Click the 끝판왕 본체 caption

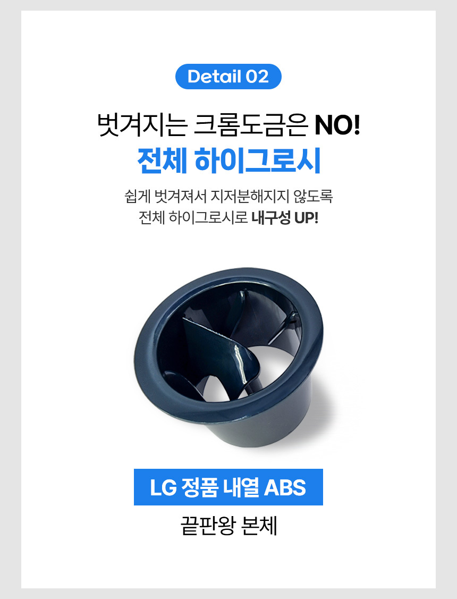pos(228,526)
